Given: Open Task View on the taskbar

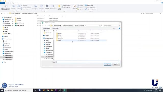Looking at the screenshot, I should [35, 90].
